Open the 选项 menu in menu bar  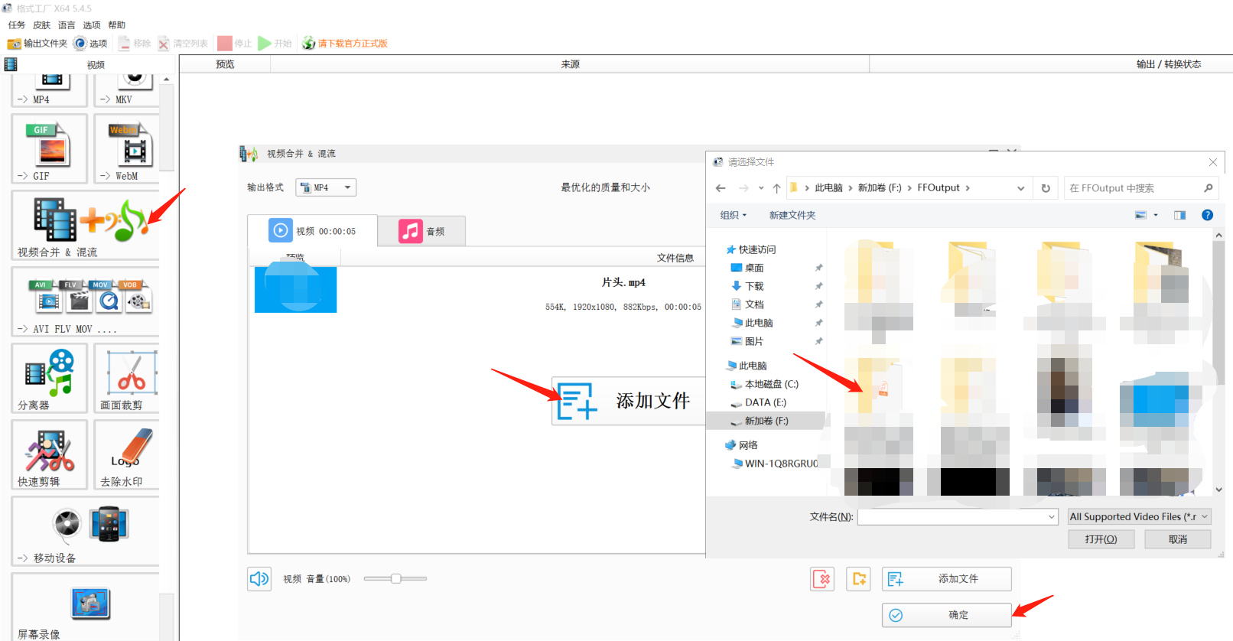[x=92, y=25]
